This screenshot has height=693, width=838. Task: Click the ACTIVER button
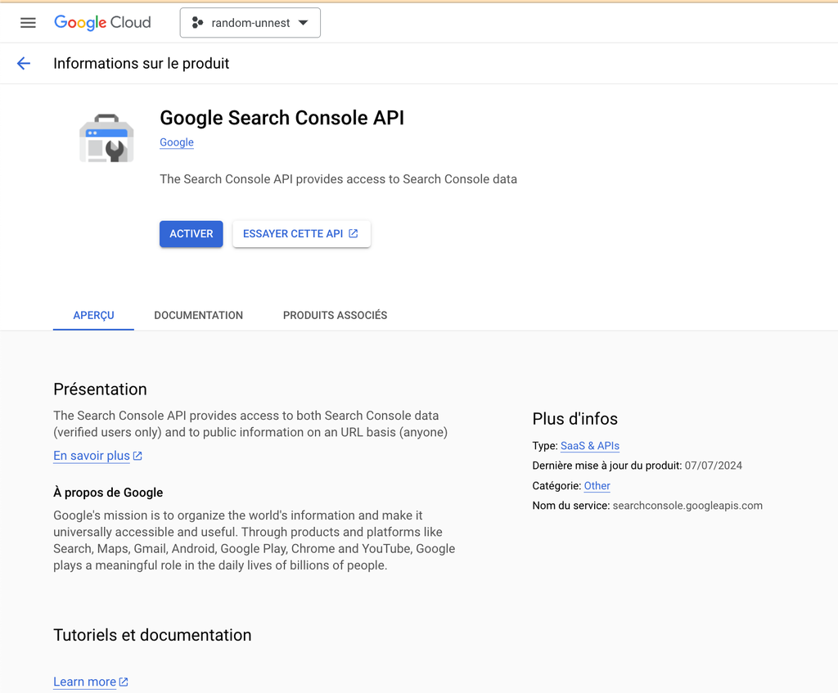[191, 234]
